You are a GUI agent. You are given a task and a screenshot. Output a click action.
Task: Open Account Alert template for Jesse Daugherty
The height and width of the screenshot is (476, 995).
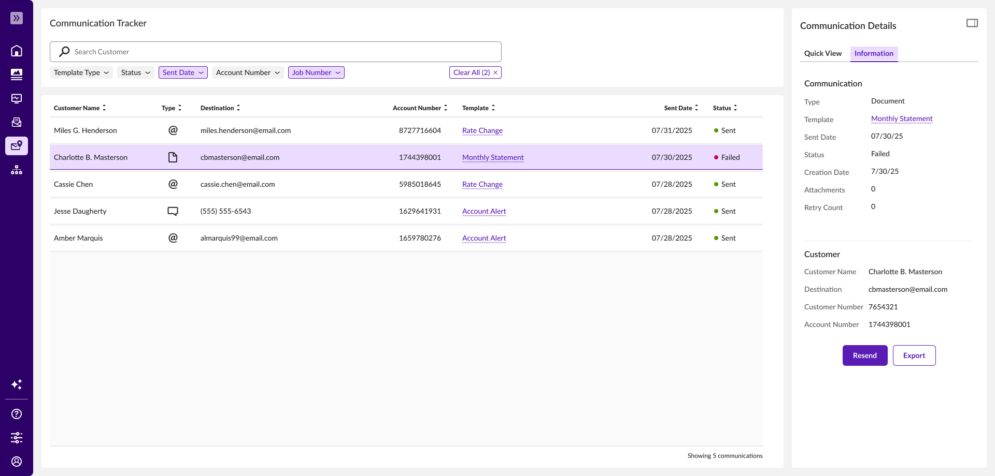point(484,211)
